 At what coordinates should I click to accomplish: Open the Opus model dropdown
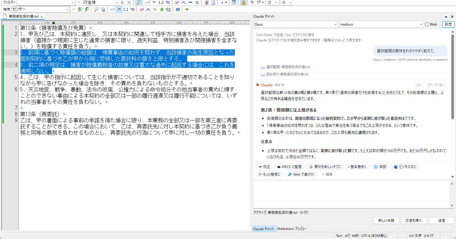[x=296, y=25]
